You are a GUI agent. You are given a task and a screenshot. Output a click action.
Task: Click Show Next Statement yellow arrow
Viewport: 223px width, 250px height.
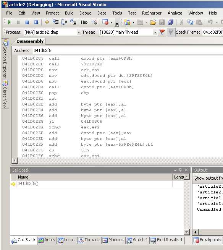(x=47, y=22)
